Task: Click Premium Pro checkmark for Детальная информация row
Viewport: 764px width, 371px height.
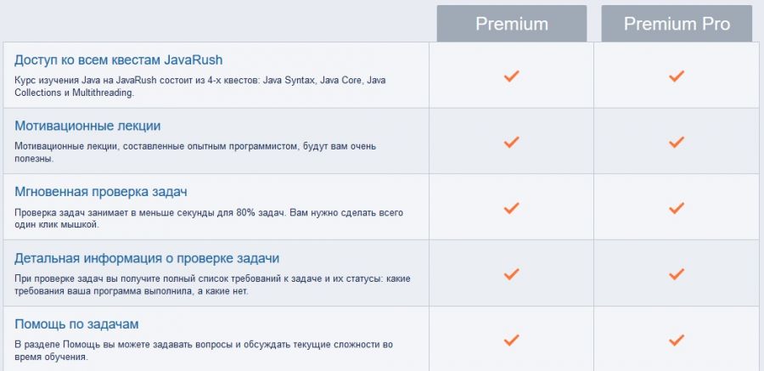Action: tap(677, 274)
